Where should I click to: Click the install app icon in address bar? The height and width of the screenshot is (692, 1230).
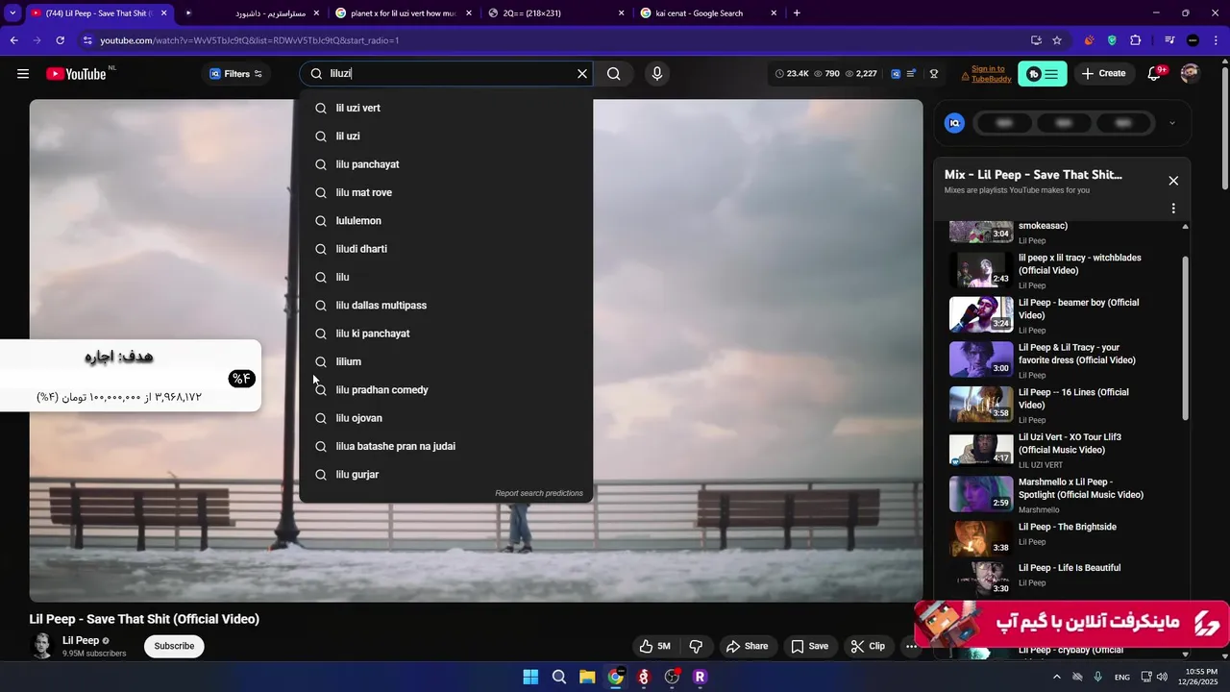[x=1036, y=40]
